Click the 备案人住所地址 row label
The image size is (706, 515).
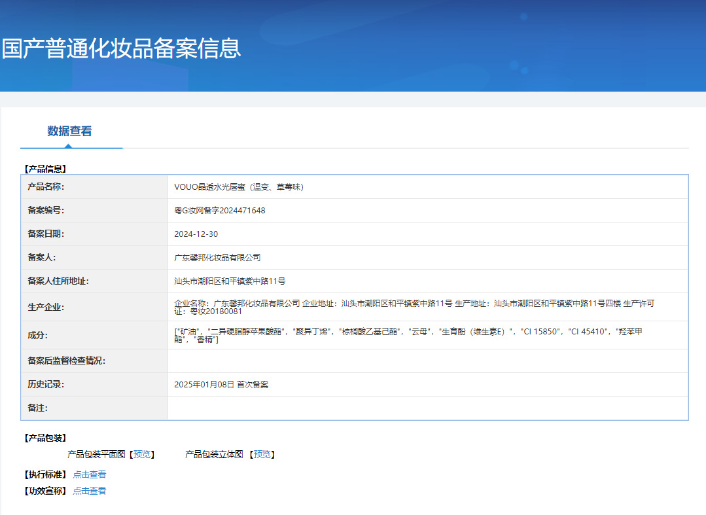[58, 281]
